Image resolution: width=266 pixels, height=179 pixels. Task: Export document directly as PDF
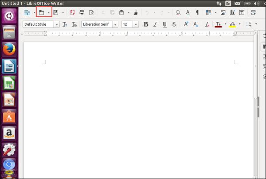[72, 12]
